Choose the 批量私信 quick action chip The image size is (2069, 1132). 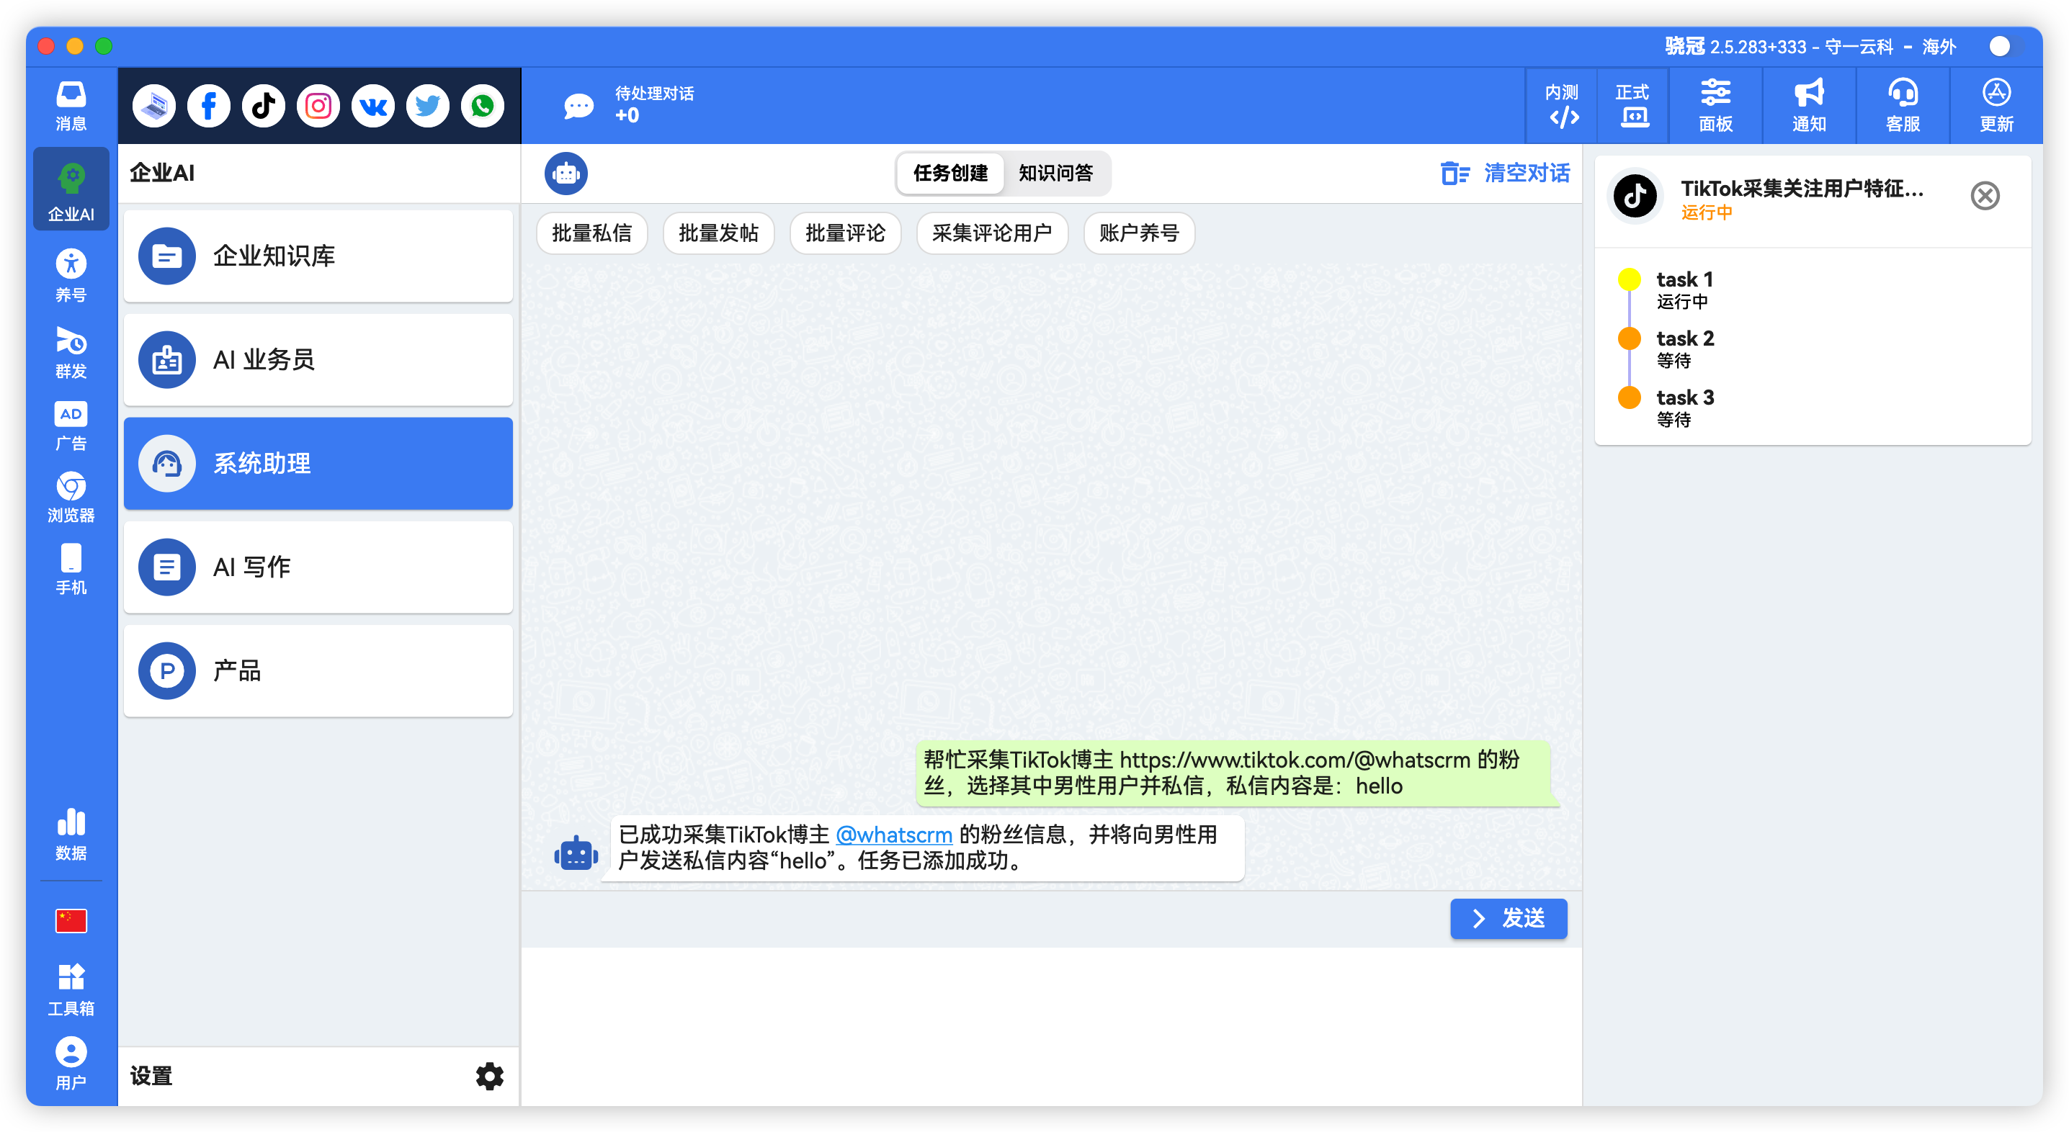click(592, 233)
